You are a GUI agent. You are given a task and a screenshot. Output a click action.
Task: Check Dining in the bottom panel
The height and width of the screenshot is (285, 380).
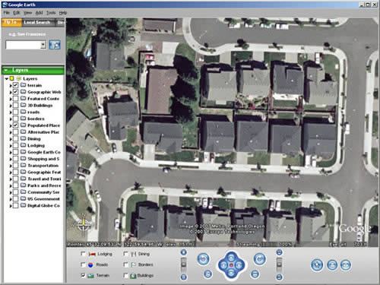point(125,254)
